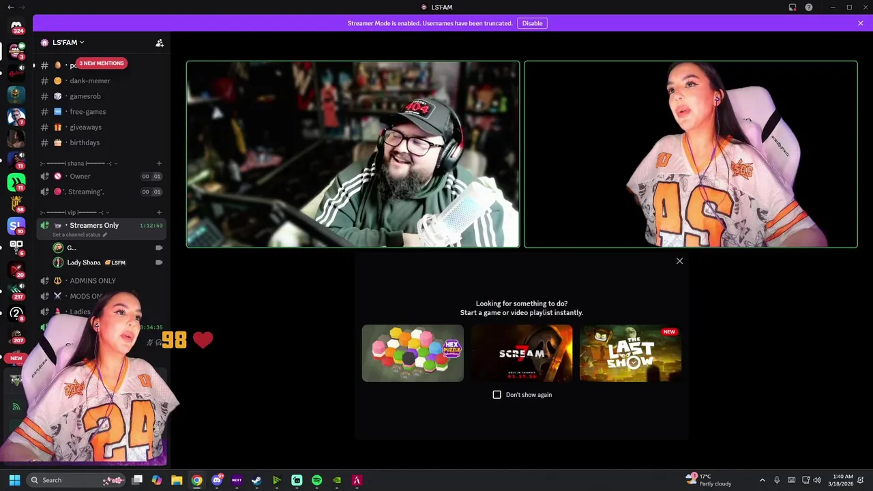
Task: Open Discord from the taskbar
Action: coord(217,480)
